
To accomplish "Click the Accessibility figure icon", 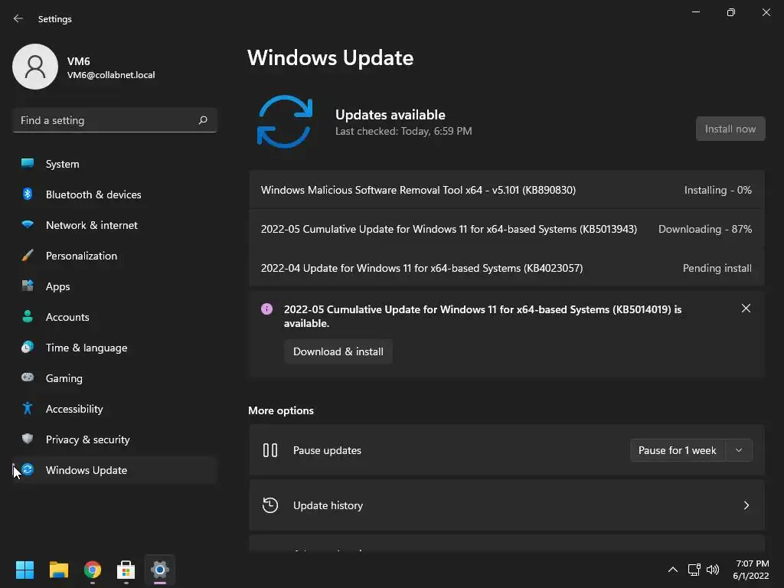I will point(28,408).
